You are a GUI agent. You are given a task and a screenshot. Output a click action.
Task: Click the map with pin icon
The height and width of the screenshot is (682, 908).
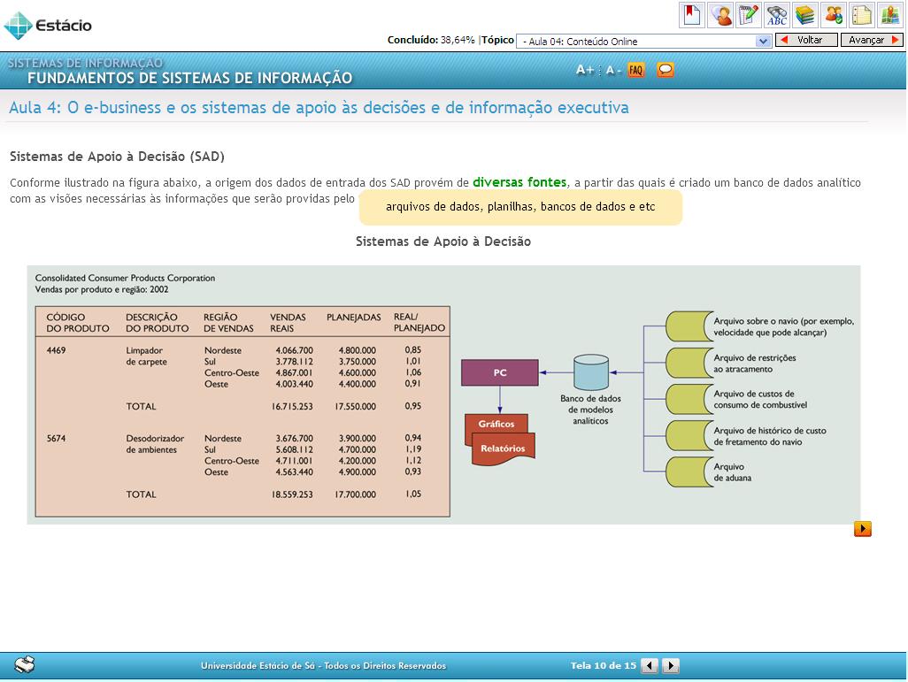(x=890, y=15)
